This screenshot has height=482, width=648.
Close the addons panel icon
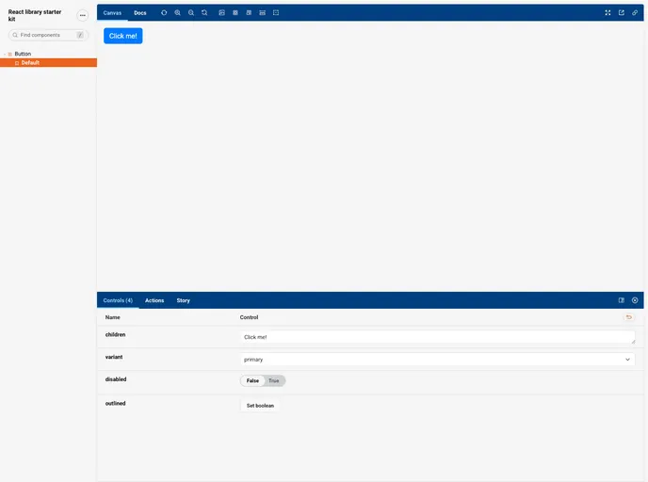[635, 300]
